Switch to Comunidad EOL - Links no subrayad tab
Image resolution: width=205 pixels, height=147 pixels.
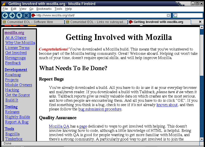(96, 22)
